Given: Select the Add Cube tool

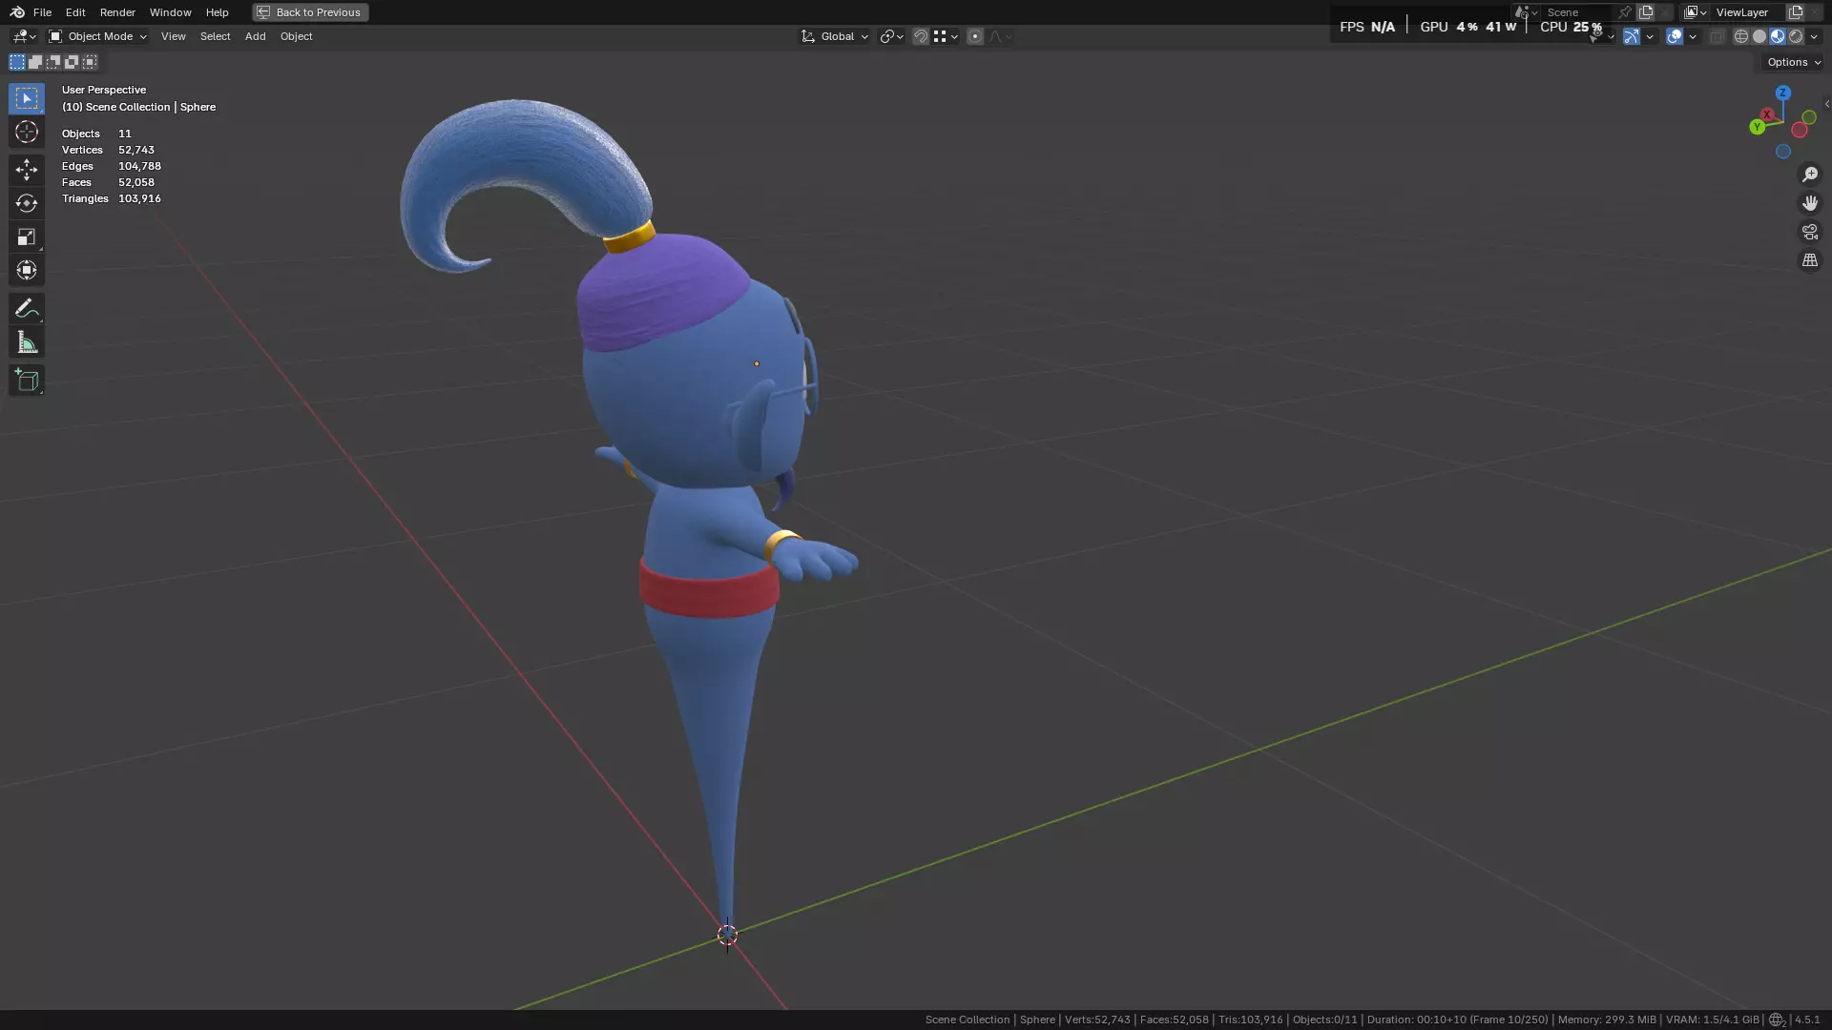Looking at the screenshot, I should pyautogui.click(x=27, y=381).
